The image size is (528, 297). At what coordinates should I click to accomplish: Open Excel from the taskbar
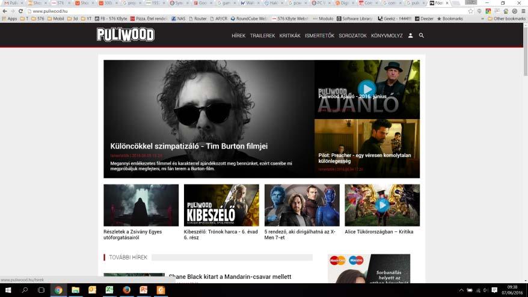point(109,290)
